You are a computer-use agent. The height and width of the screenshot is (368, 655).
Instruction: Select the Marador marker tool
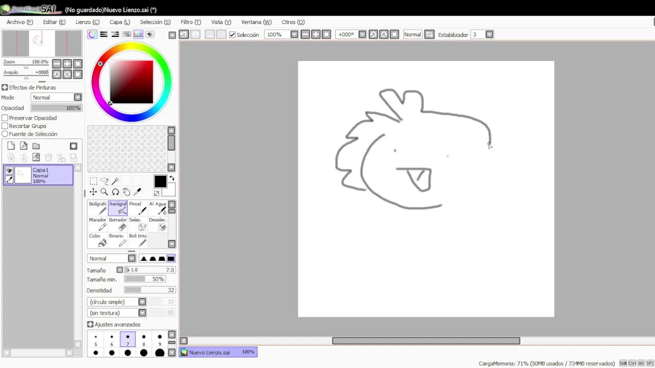tap(97, 224)
